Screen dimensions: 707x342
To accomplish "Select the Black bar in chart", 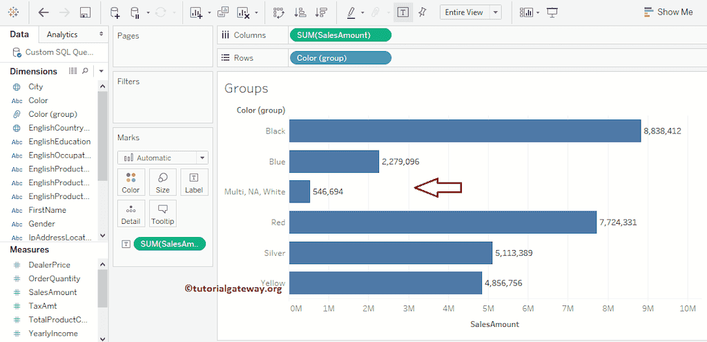I will [x=465, y=131].
